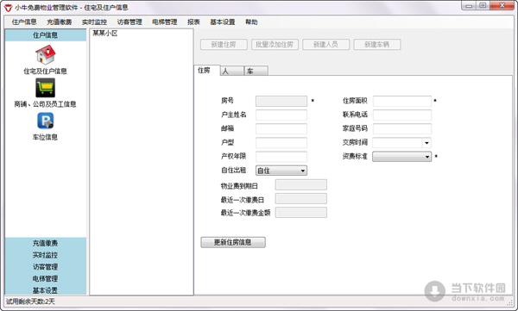Focus the 产权年限 input field
Viewport: 518px width, 311px height.
(281, 156)
